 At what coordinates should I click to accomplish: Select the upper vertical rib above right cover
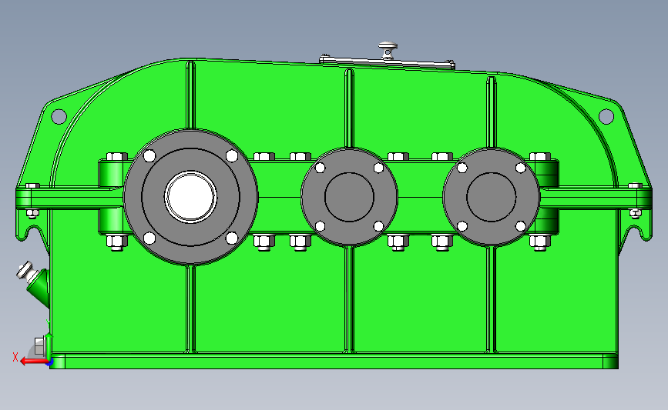tap(492, 112)
